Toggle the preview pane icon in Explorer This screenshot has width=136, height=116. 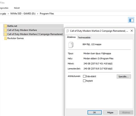131,20
